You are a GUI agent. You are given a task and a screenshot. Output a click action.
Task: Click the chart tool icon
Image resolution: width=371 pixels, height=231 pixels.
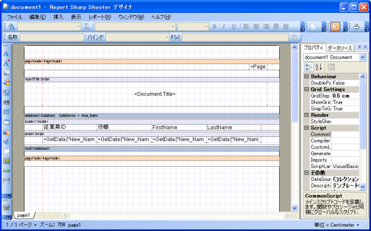[6, 132]
